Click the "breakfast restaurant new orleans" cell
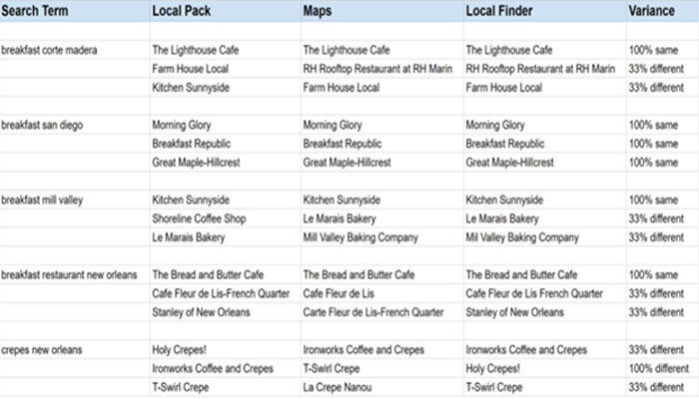This screenshot has width=699, height=399. point(69,274)
